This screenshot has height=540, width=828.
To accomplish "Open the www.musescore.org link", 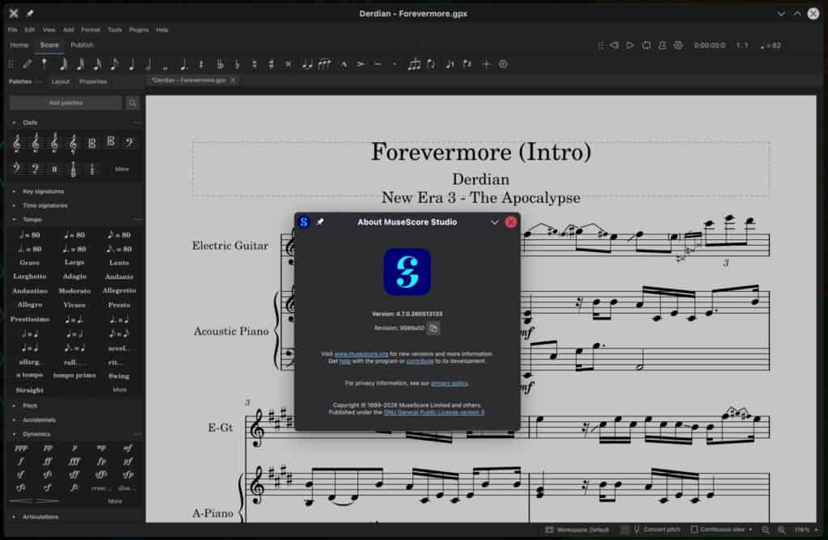I will point(361,353).
